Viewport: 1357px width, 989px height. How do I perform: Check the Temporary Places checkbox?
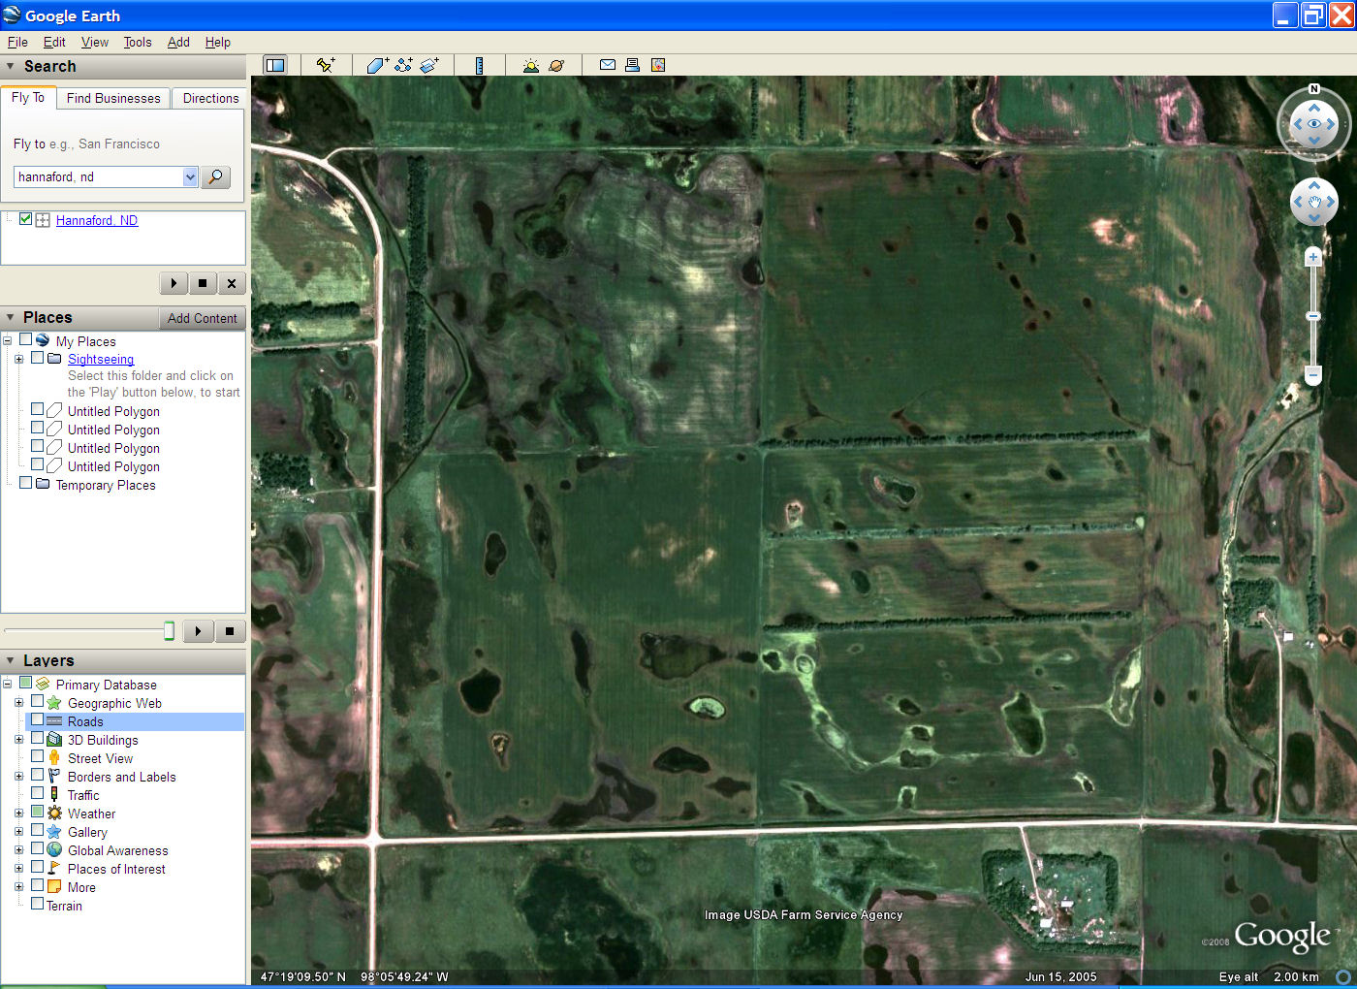26,483
